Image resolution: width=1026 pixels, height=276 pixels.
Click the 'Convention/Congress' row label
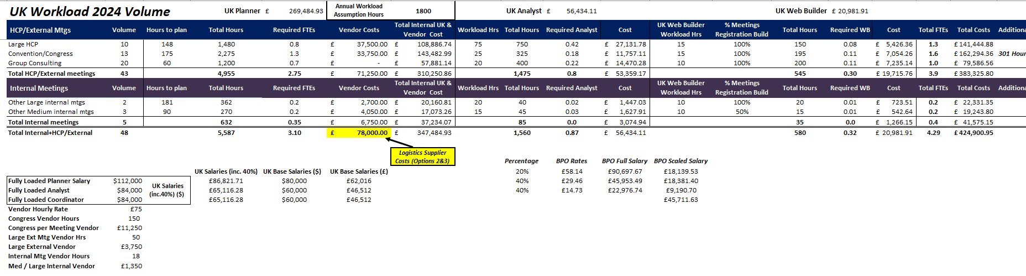40,54
